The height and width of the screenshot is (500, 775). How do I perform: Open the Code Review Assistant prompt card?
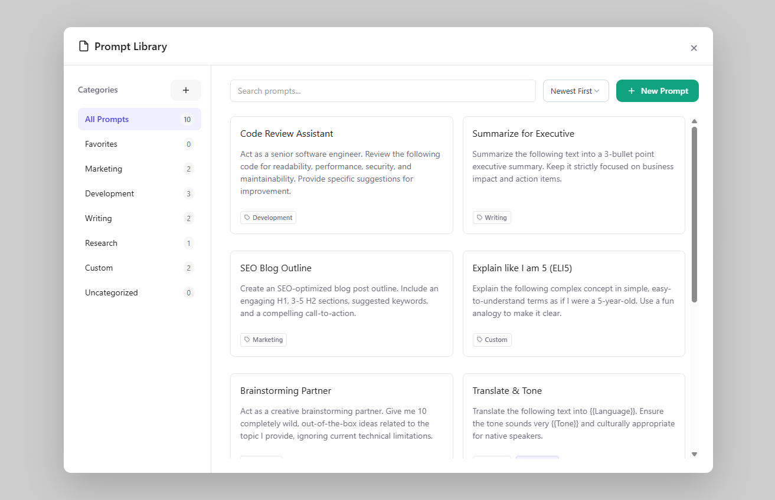342,175
